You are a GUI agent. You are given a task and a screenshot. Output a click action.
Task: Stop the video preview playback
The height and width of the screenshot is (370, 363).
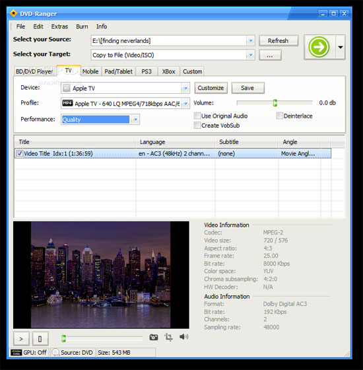pos(40,339)
